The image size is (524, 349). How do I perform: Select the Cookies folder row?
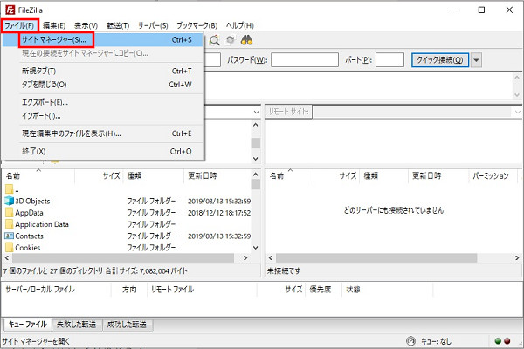coord(128,248)
